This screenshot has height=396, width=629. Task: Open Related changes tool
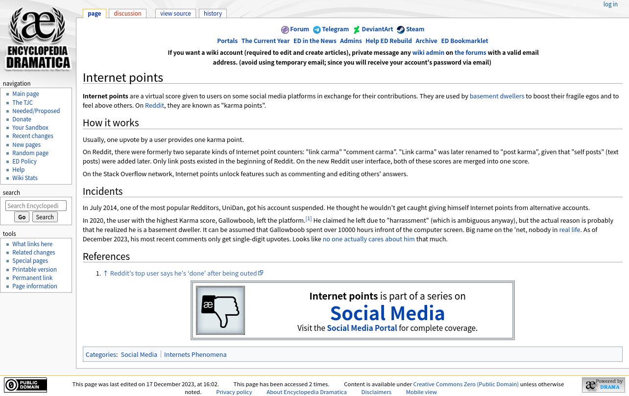[x=34, y=253]
